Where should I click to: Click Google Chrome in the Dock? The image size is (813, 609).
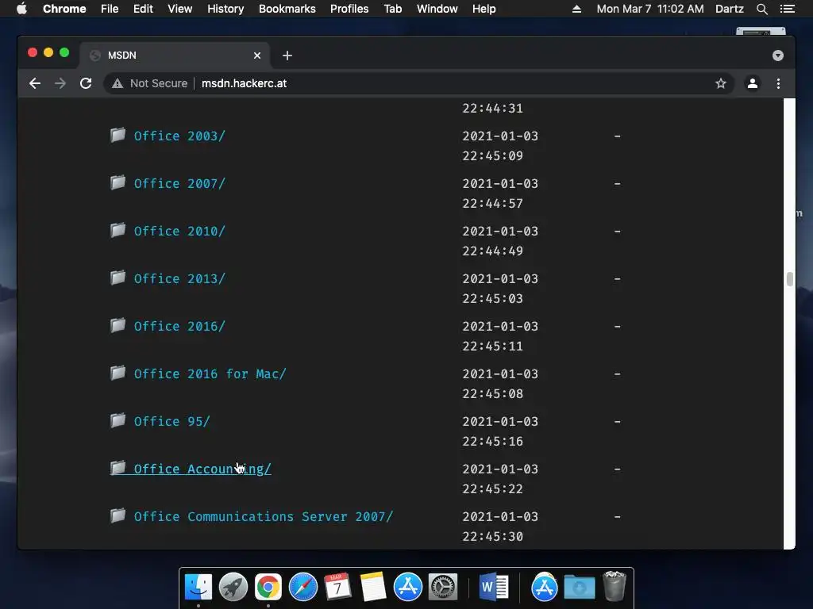point(268,587)
